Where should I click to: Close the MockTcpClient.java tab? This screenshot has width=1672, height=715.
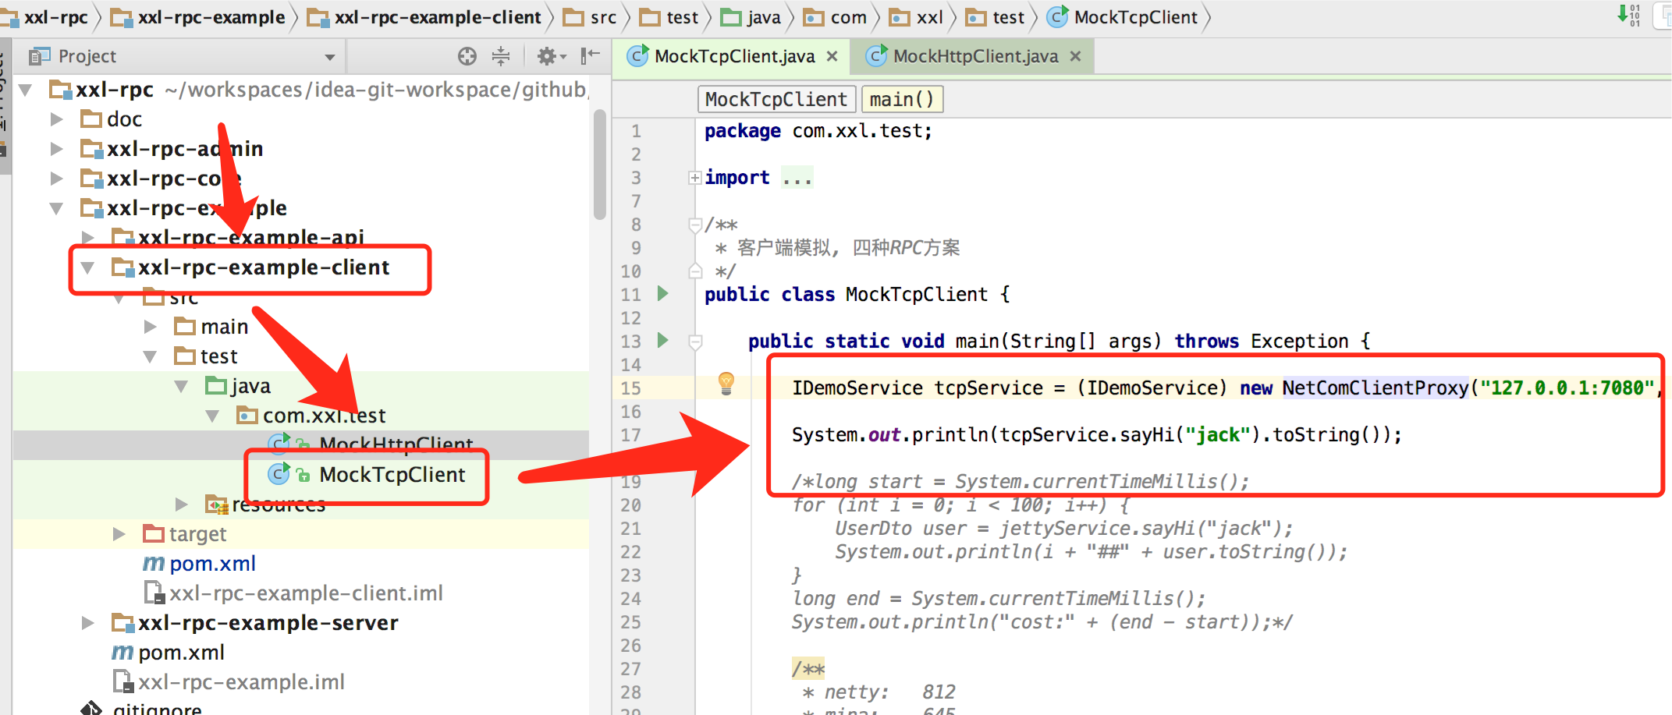coord(832,56)
